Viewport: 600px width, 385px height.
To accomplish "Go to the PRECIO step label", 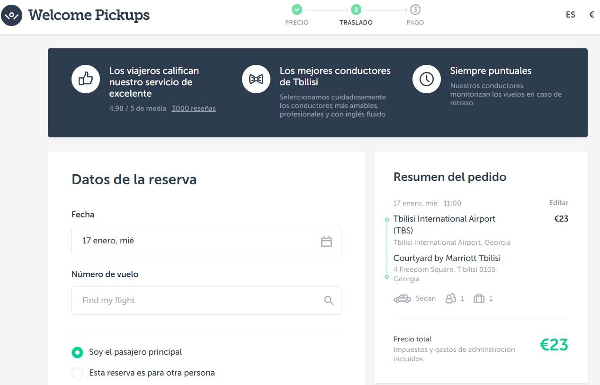I will [297, 22].
